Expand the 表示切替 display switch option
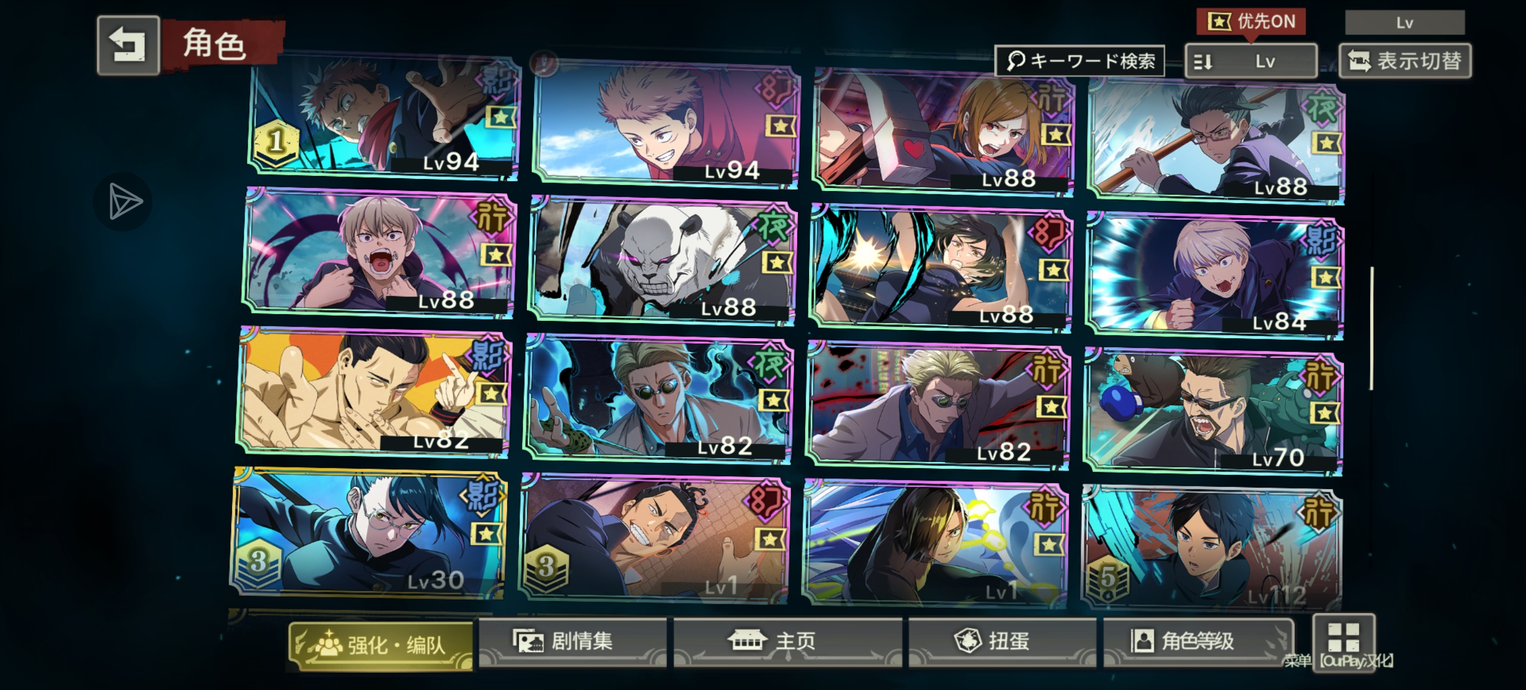This screenshot has width=1526, height=690. (1405, 61)
